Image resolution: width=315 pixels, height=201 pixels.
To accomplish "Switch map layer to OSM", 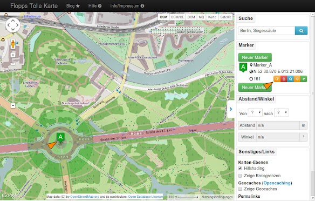I will pos(163,17).
